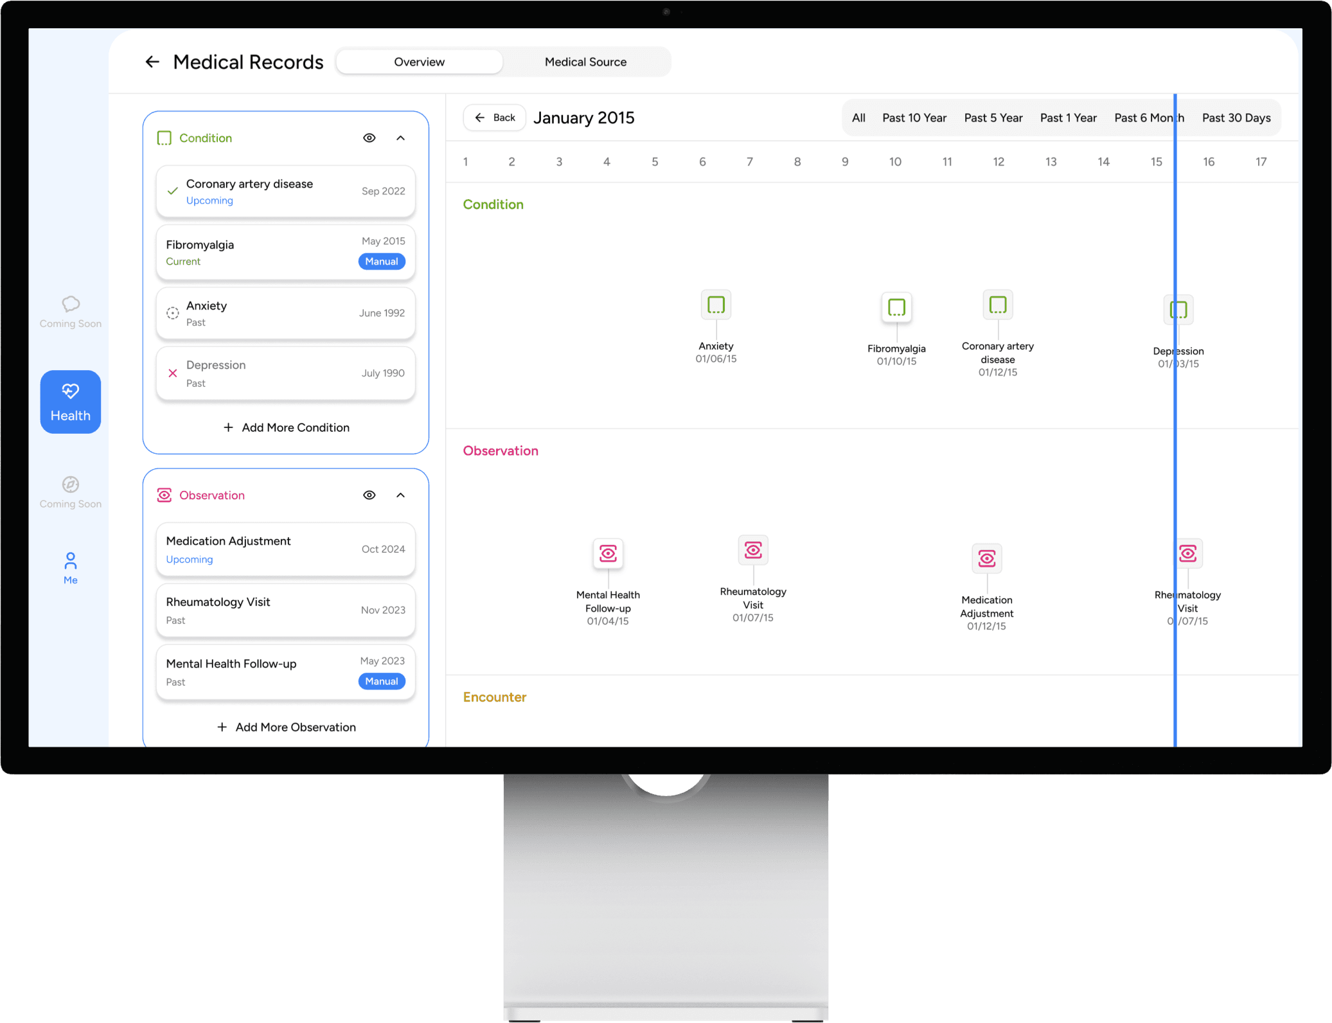Click Add More Condition
The height and width of the screenshot is (1023, 1332).
coord(286,427)
